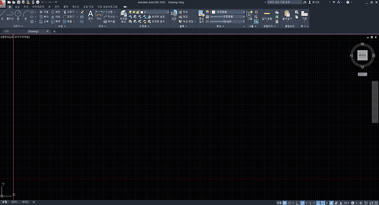Click the Trim (자르기) tool
The height and width of the screenshot is (205, 379).
[x=69, y=12]
